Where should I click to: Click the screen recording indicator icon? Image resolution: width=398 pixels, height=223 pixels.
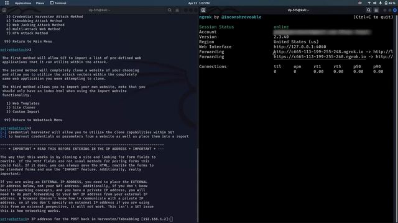click(360, 3)
